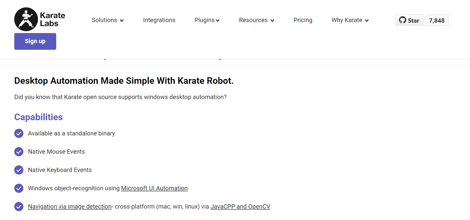Viewport: 470px width, 220px height.
Task: Click the Karate Labs wordmark text
Action: [53, 19]
